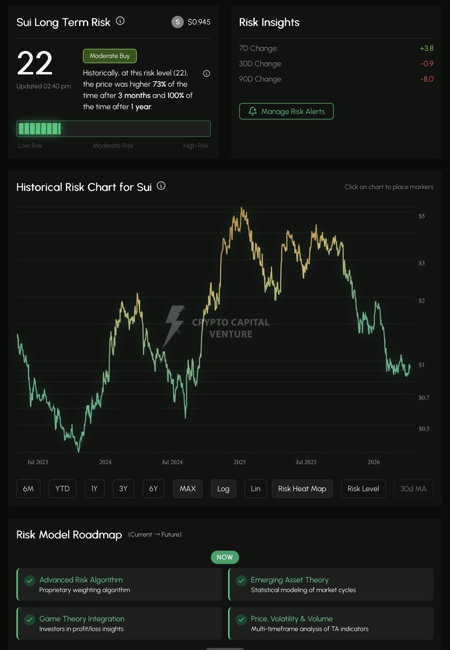Click the Sui coin logo icon
The height and width of the screenshot is (650, 450).
[177, 22]
